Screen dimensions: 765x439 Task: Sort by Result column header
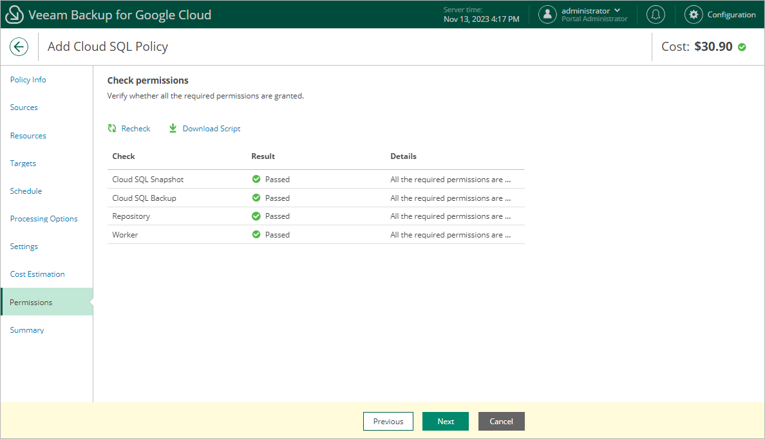pyautogui.click(x=263, y=156)
